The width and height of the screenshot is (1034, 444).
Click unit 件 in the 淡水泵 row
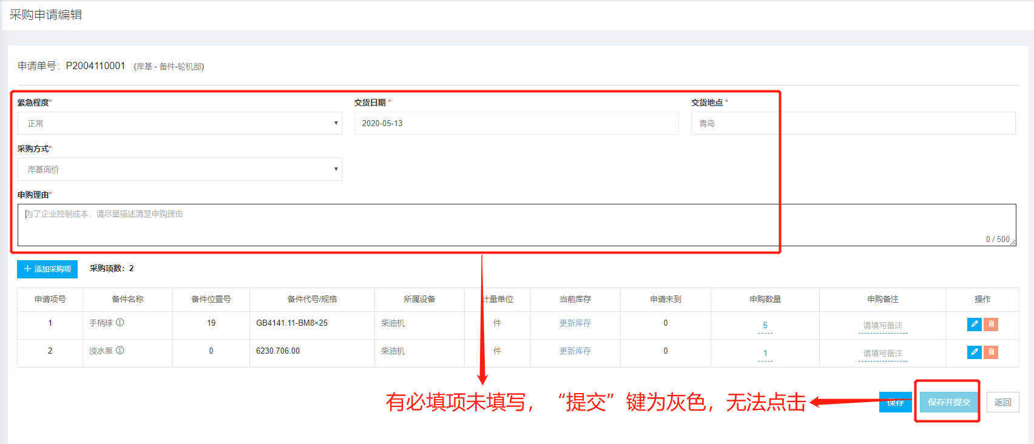497,351
